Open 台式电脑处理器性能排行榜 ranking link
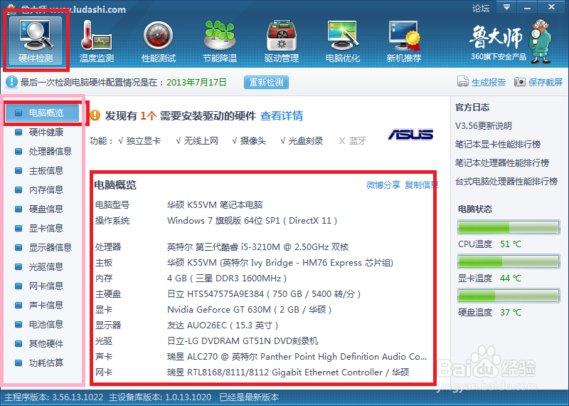 (x=506, y=182)
